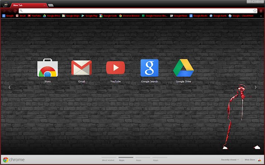Go back with the browser back arrow
Screen dimensions: 265x165
(5, 11)
